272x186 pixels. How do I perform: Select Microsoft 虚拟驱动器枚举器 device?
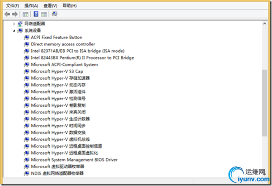click(x=57, y=167)
